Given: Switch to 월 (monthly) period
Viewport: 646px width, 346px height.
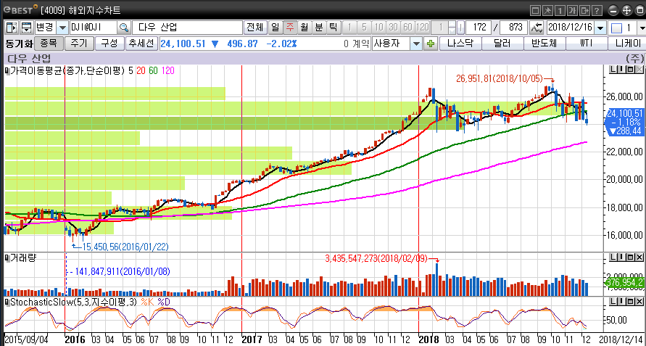Looking at the screenshot, I should (305, 27).
